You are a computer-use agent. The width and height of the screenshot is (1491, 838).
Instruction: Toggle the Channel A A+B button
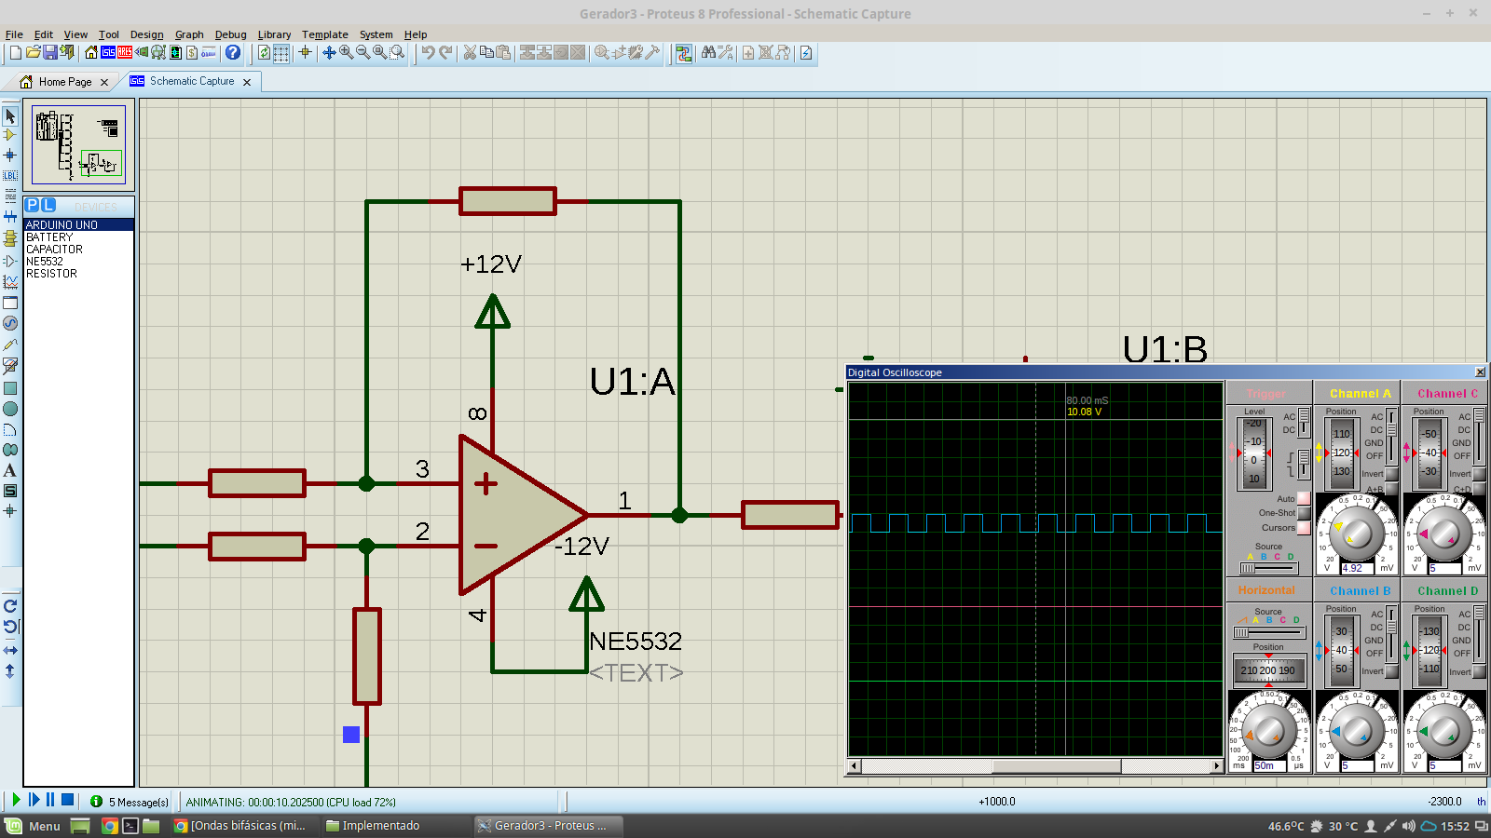1391,489
